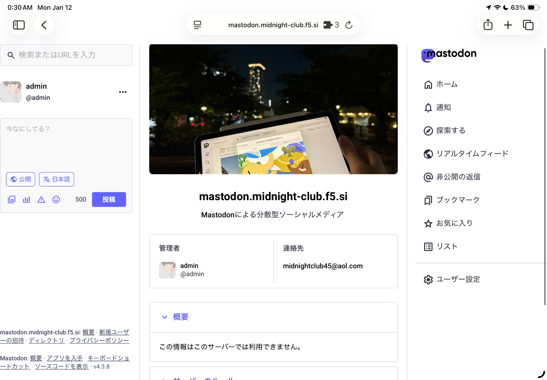Click the プライバシーポリシー link
Image resolution: width=547 pixels, height=380 pixels.
pos(99,340)
